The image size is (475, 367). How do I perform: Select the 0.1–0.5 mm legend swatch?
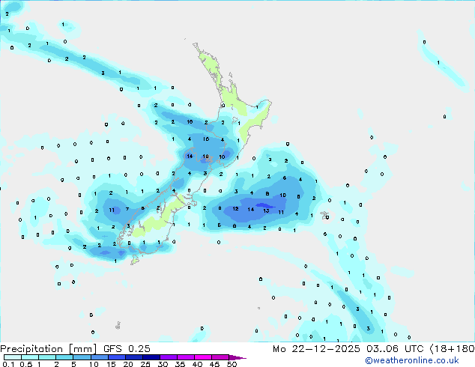click(x=13, y=357)
